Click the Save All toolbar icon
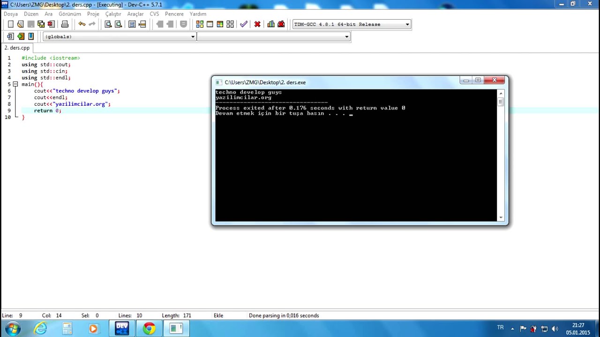 (x=41, y=24)
